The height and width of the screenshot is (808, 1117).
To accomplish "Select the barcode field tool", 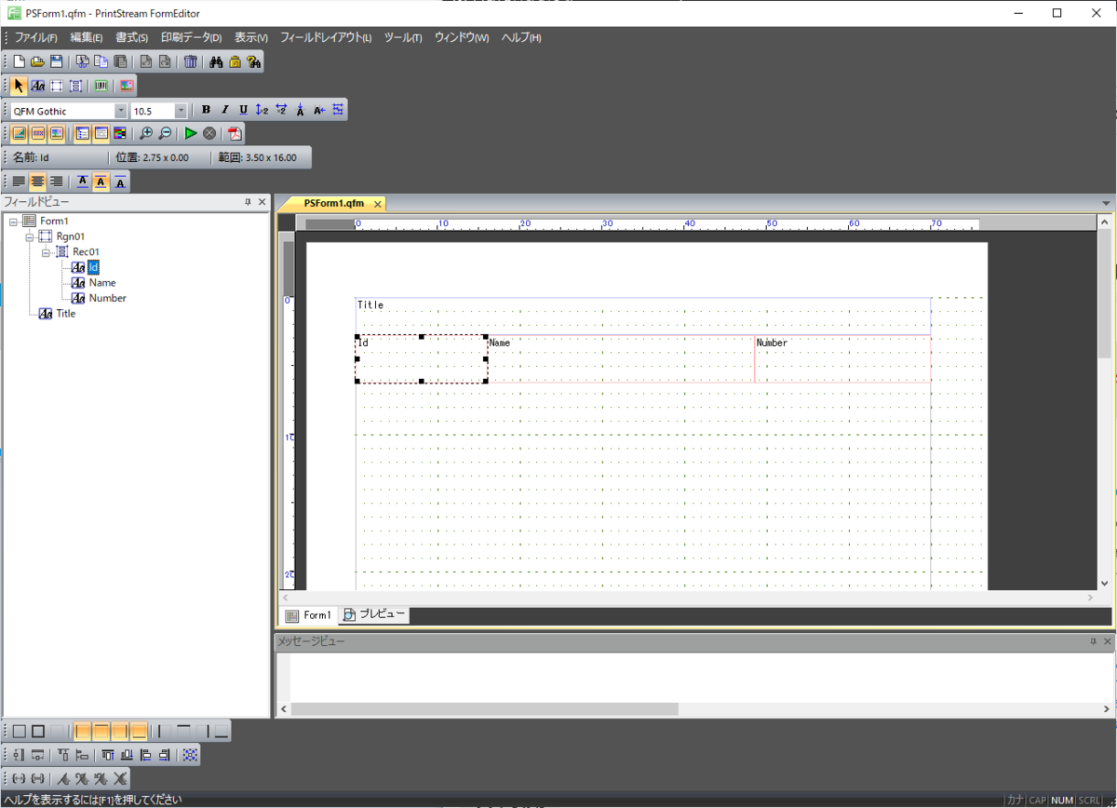I will [101, 86].
